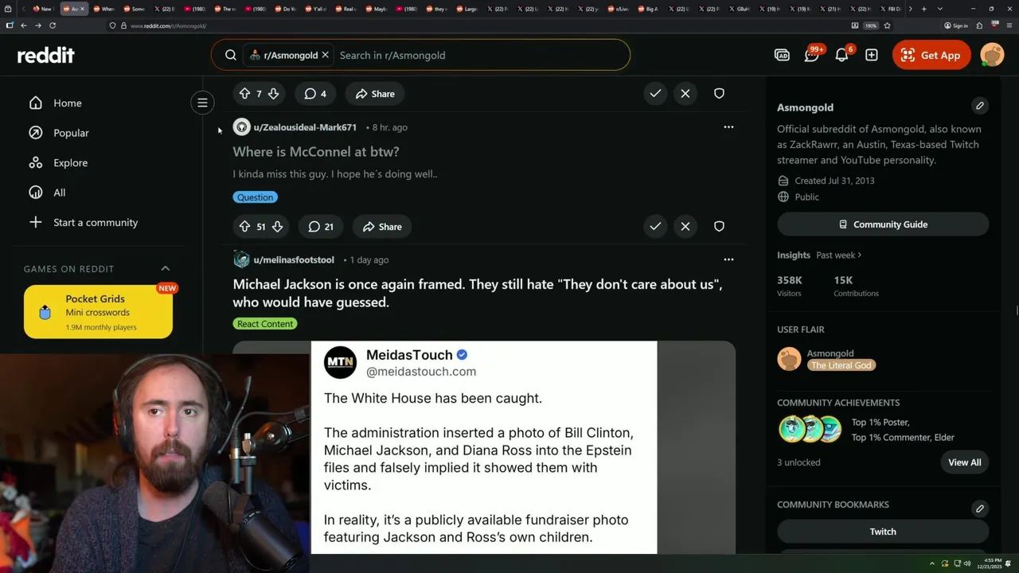This screenshot has width=1019, height=573.
Task: Open the MeidasTouch post image
Action: coord(484,447)
